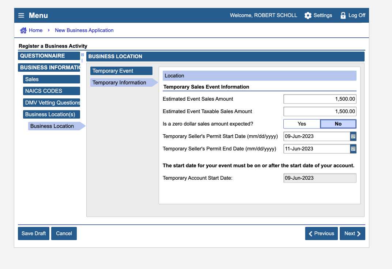Image resolution: width=392 pixels, height=269 pixels.
Task: Open the hamburger Menu icon
Action: pyautogui.click(x=21, y=15)
